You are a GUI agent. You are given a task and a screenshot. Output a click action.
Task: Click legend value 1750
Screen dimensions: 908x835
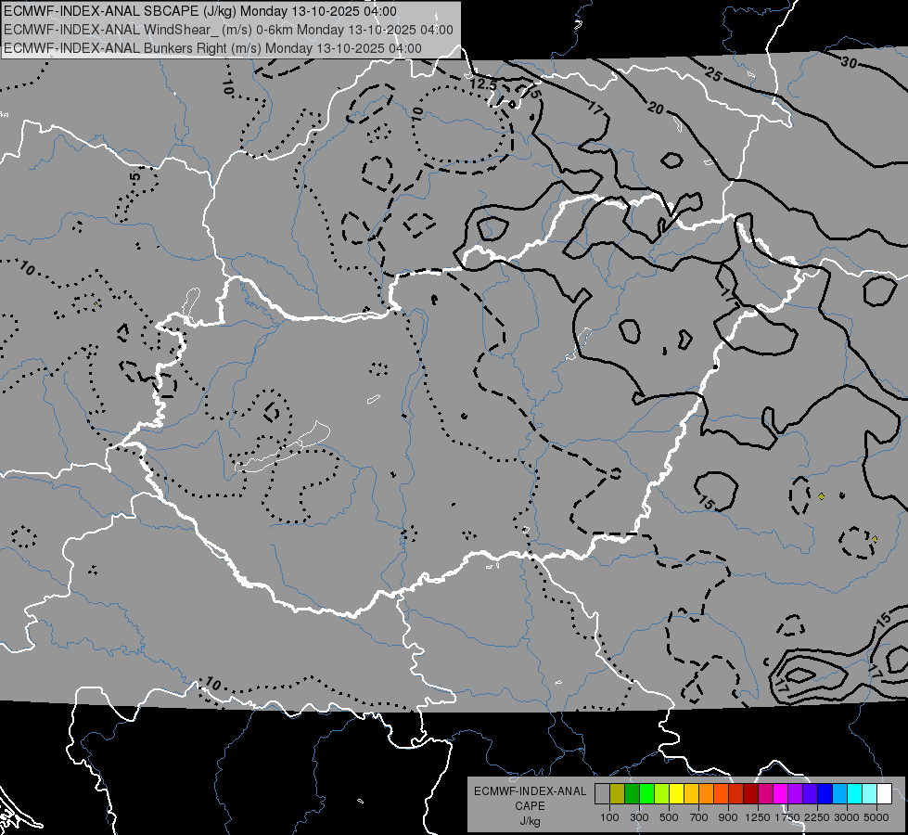tap(787, 817)
